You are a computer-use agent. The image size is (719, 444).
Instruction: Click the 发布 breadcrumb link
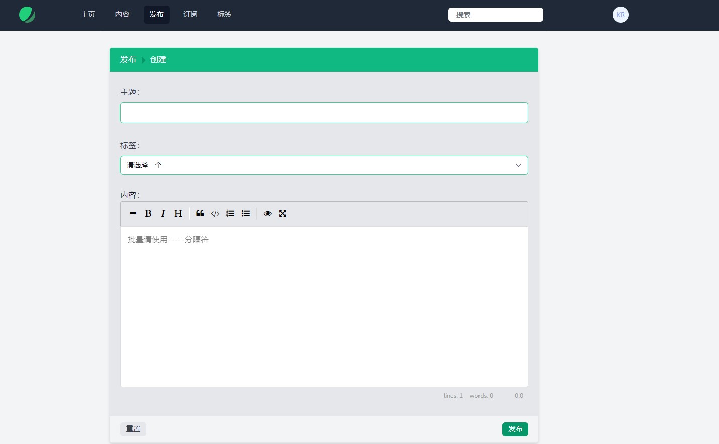pyautogui.click(x=128, y=60)
